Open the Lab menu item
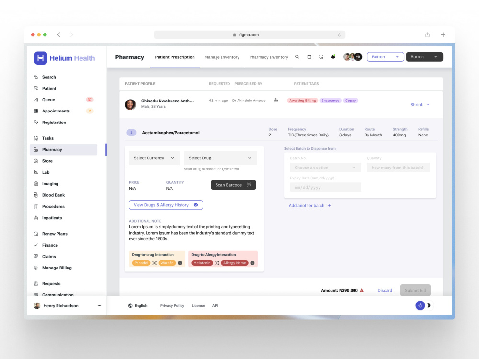The height and width of the screenshot is (359, 479). pos(64,172)
